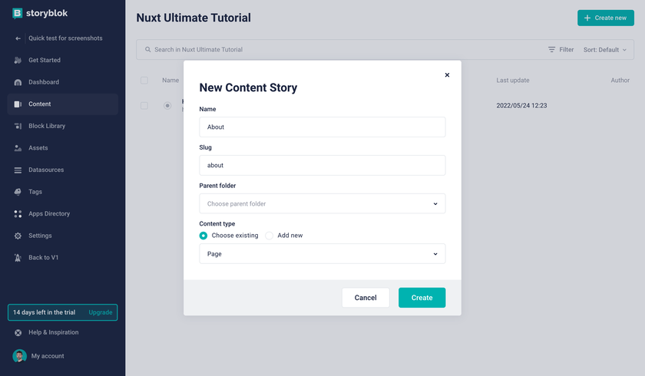Click the Create button in dialog
The height and width of the screenshot is (376, 645).
pyautogui.click(x=422, y=298)
